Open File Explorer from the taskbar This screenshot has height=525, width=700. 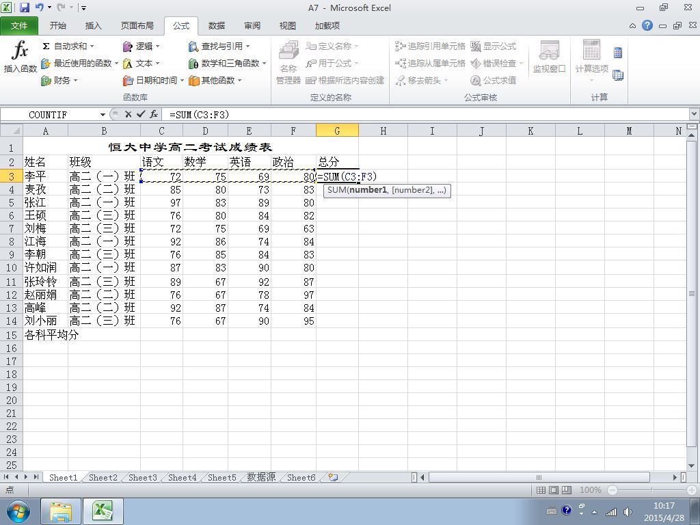pyautogui.click(x=61, y=511)
